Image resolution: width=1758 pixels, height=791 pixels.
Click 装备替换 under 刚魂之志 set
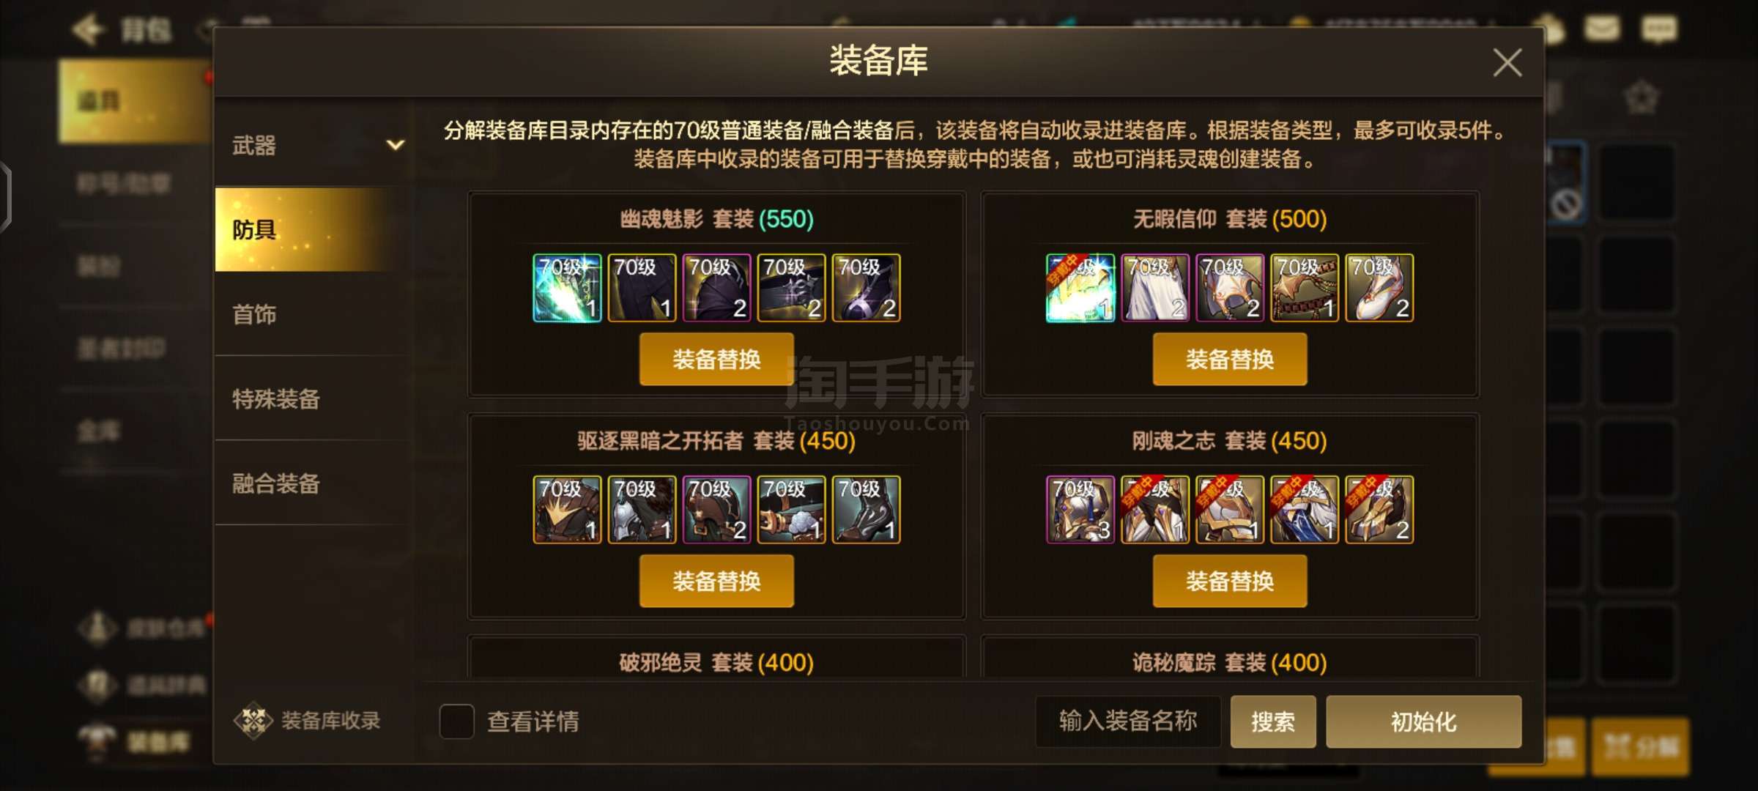tap(1230, 581)
